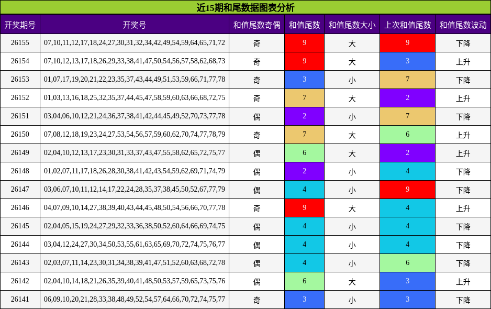This screenshot has height=309, width=491.
Task: Click green 和值尾数 cell 6 in row 26149
Action: click(304, 153)
